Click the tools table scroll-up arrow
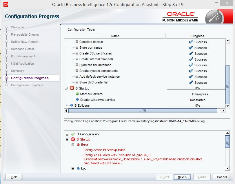This screenshot has height=184, width=235. click(228, 41)
